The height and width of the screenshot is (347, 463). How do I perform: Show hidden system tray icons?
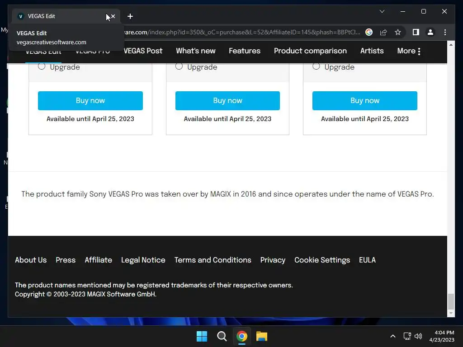393,336
